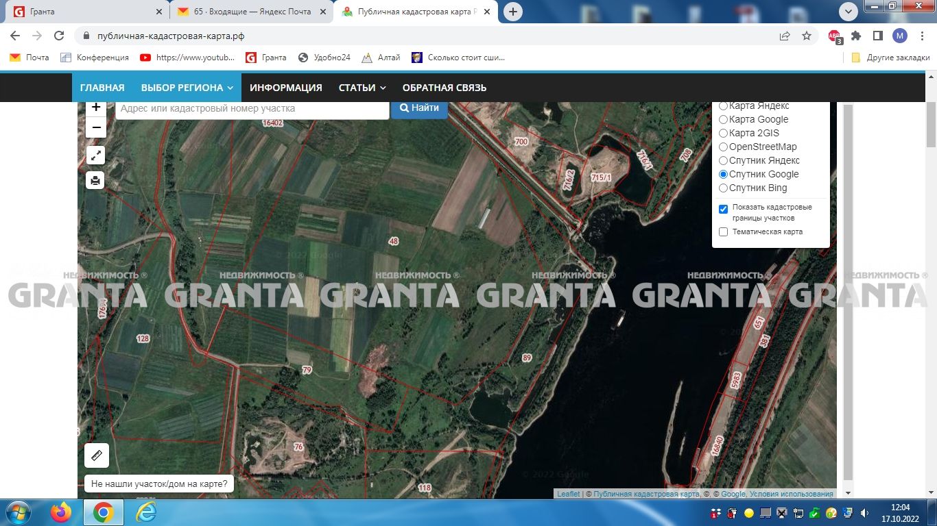Open Другие закладки folder
This screenshot has width=937, height=526.
890,58
